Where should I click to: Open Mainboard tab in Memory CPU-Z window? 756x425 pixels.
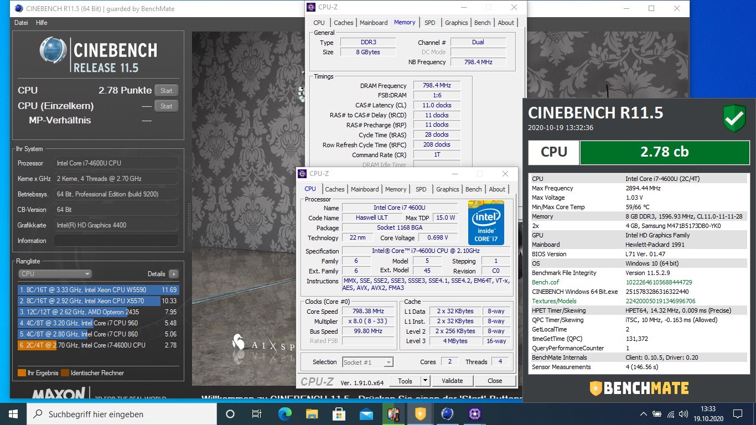374,23
